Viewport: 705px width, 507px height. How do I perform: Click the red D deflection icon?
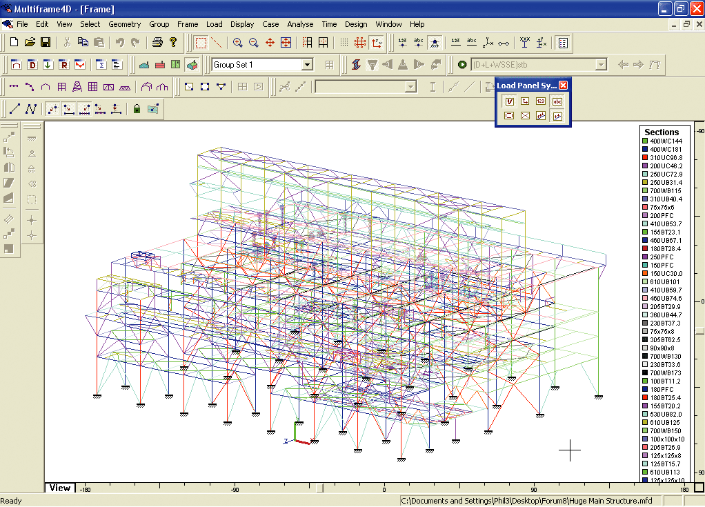(32, 65)
